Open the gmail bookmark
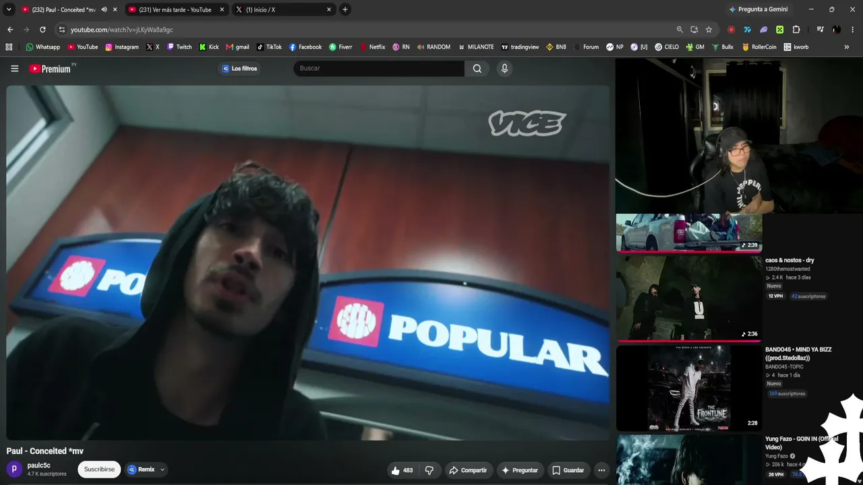 click(238, 47)
